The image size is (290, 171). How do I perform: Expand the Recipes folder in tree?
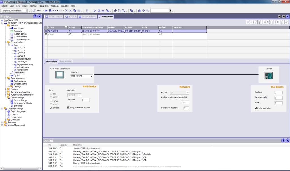click(x=6, y=89)
